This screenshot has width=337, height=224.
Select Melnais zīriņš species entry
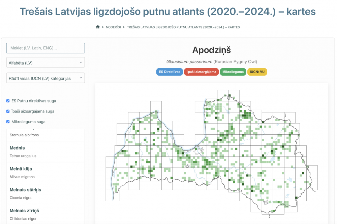pyautogui.click(x=45, y=214)
